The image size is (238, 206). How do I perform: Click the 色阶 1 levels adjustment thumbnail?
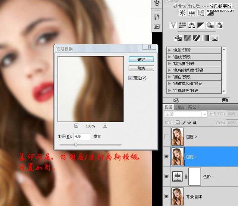click(x=178, y=177)
